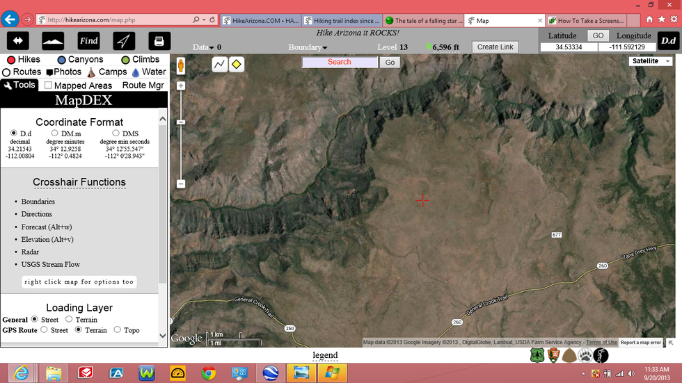Select the D.d decimal coordinate format
This screenshot has height=383, width=682.
[13, 133]
